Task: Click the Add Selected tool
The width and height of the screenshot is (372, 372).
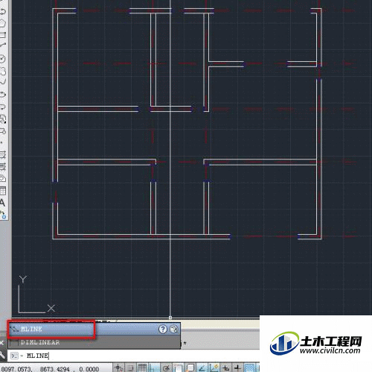Action: pos(2,215)
